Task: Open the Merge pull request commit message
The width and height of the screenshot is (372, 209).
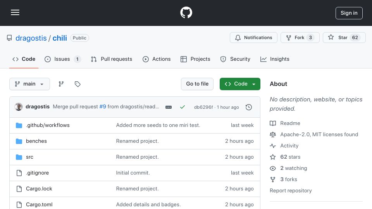Action: 75,107
